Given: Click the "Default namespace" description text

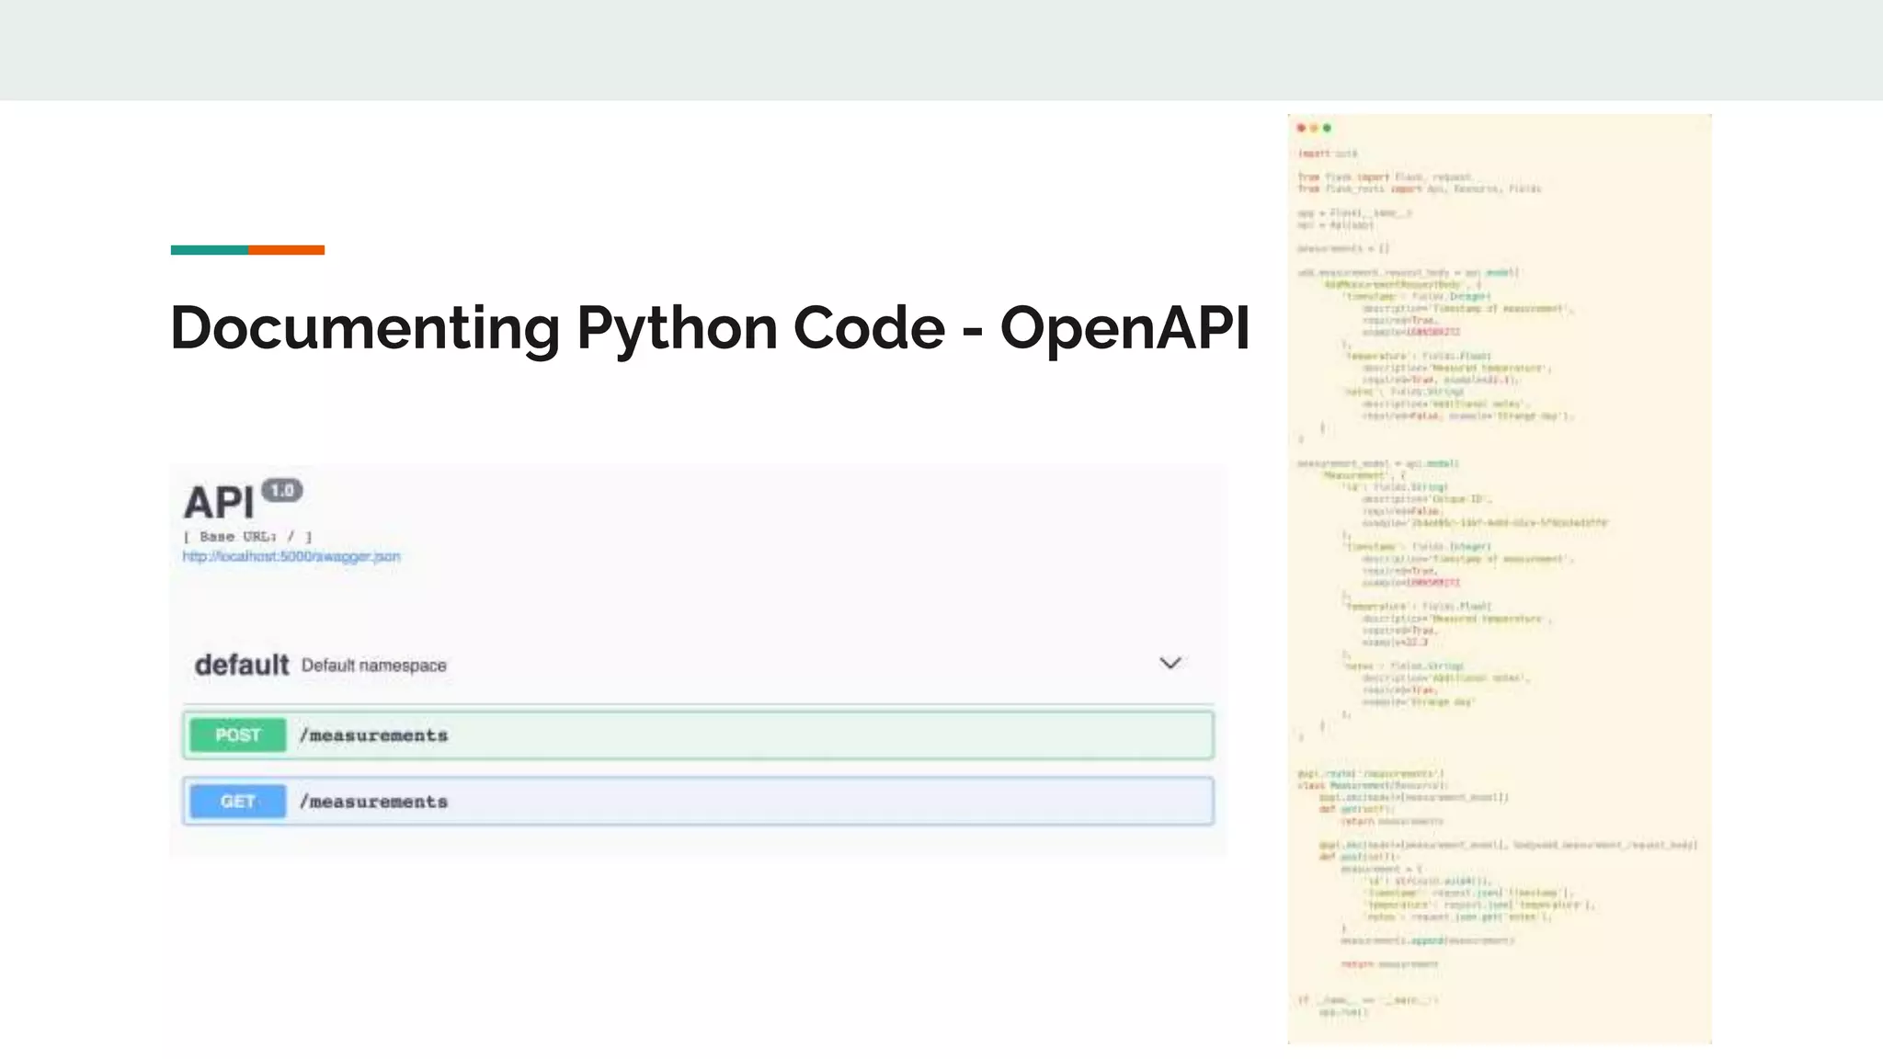Looking at the screenshot, I should (x=373, y=666).
